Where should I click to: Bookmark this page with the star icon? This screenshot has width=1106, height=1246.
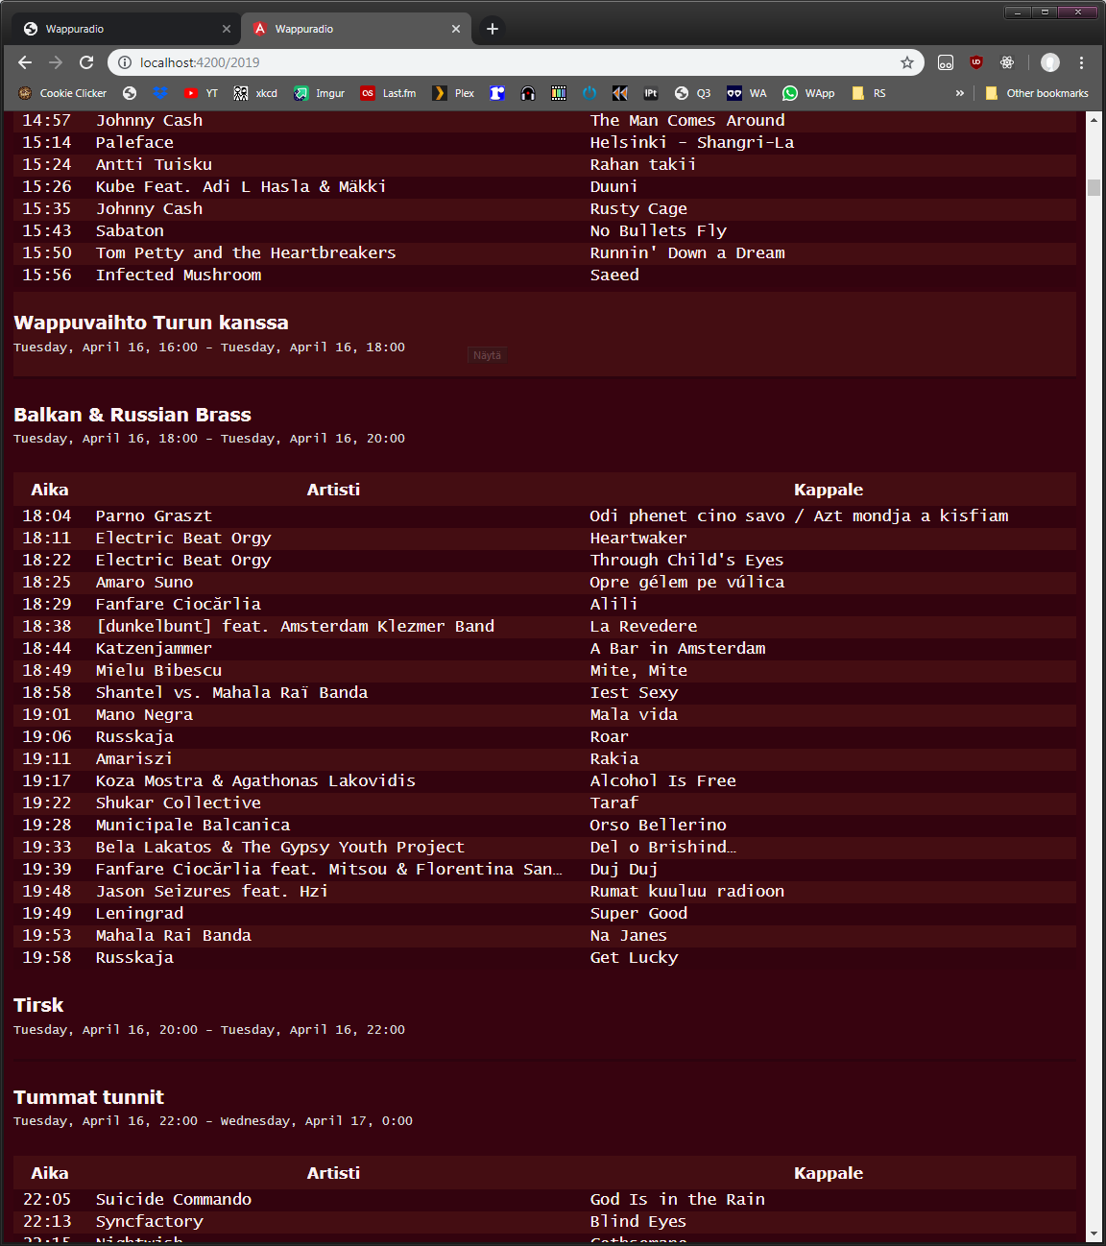pos(906,62)
